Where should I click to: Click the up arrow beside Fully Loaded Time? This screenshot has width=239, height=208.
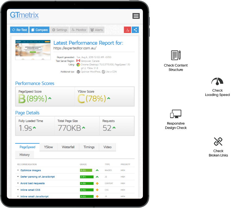(x=34, y=128)
